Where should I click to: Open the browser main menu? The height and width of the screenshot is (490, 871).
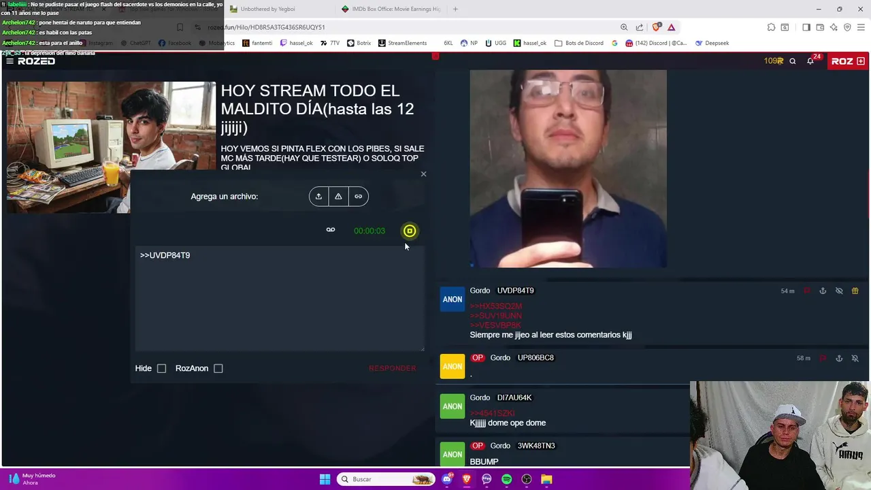pyautogui.click(x=861, y=27)
